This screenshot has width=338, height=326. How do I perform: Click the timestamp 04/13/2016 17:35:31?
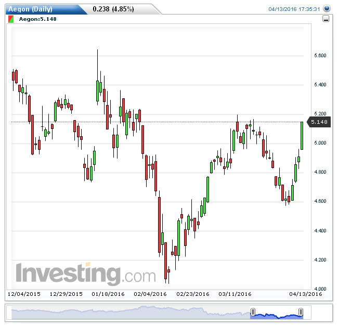tap(294, 9)
